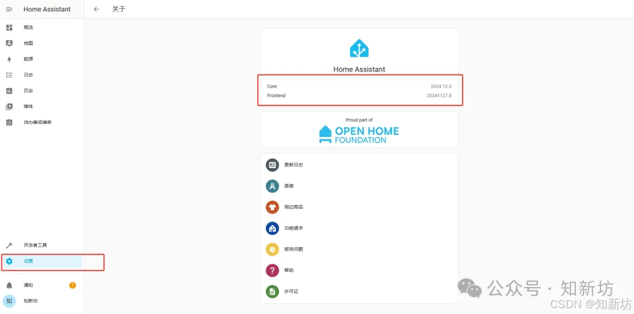Select 媒体 in the sidebar
The height and width of the screenshot is (314, 634).
(42, 107)
